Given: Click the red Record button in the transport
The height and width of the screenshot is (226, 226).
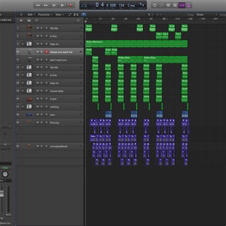Looking at the screenshot, I should click(71, 5).
